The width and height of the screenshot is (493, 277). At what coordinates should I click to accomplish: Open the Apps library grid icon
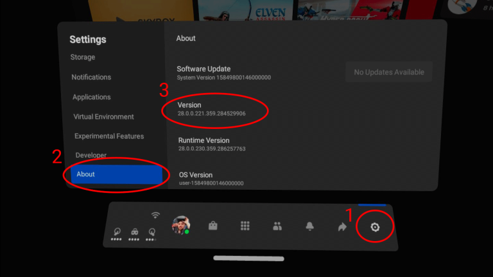click(x=245, y=226)
